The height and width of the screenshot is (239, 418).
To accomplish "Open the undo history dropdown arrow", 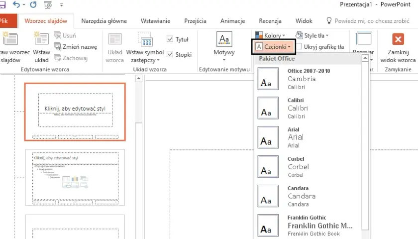I will [24, 5].
